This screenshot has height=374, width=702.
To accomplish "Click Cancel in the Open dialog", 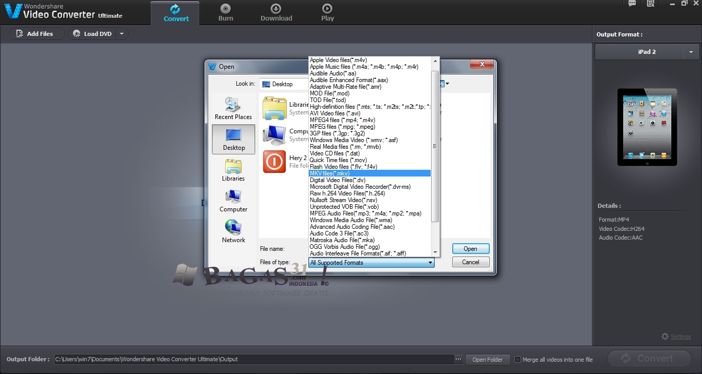I will (471, 262).
